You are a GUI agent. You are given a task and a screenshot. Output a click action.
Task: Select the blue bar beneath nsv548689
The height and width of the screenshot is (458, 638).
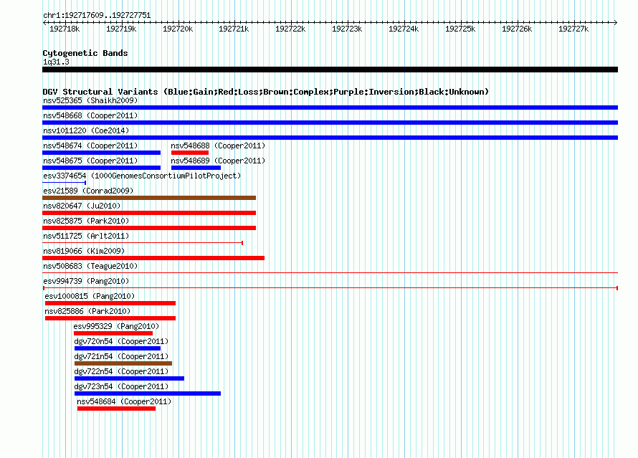click(x=196, y=168)
